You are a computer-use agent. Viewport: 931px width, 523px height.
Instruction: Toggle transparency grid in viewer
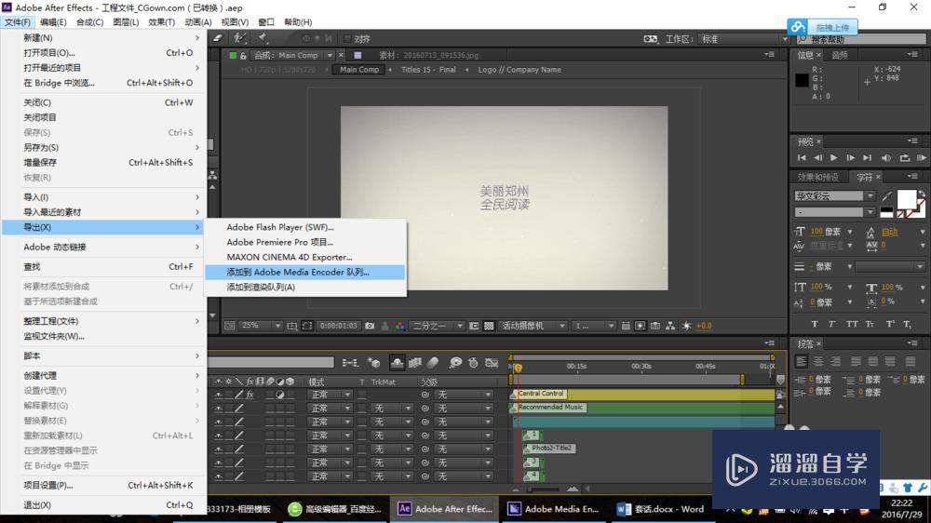point(489,326)
